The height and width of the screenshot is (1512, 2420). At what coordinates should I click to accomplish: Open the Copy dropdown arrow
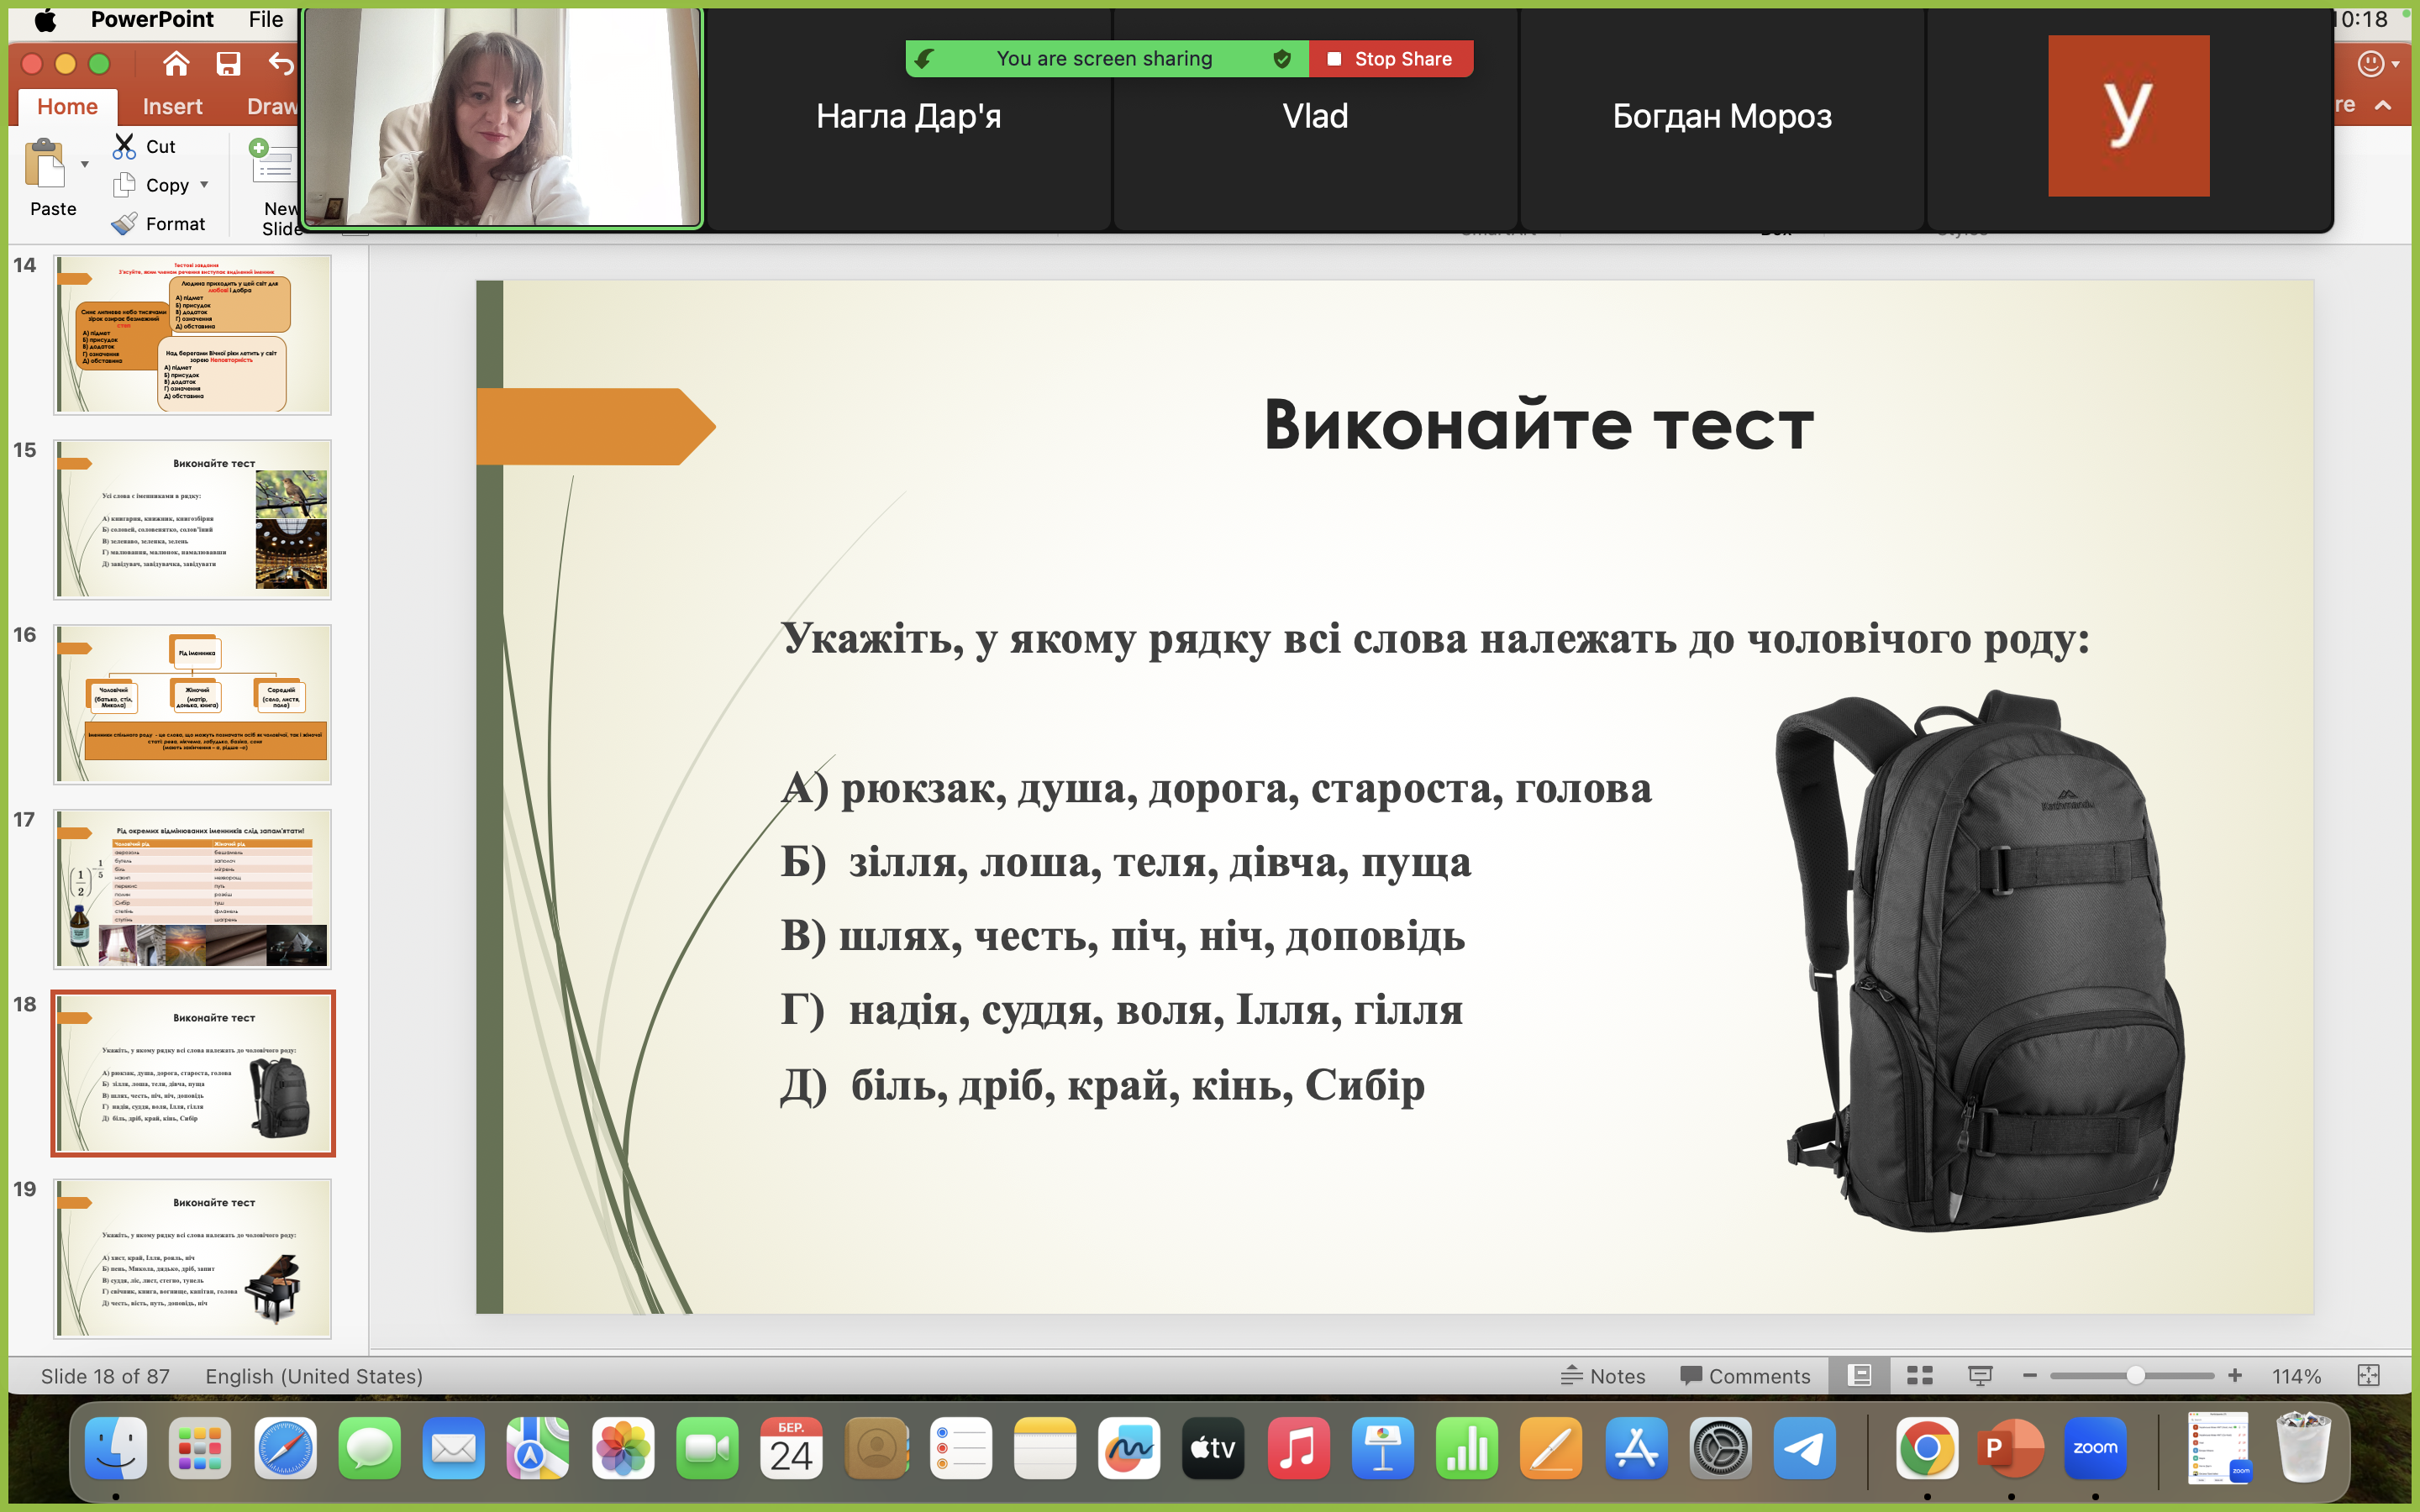click(x=205, y=185)
